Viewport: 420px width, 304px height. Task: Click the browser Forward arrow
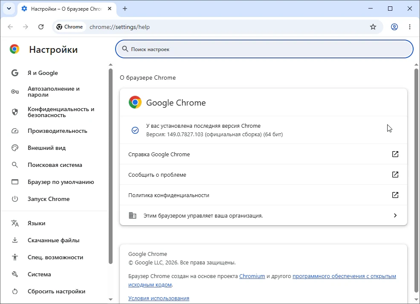26,27
